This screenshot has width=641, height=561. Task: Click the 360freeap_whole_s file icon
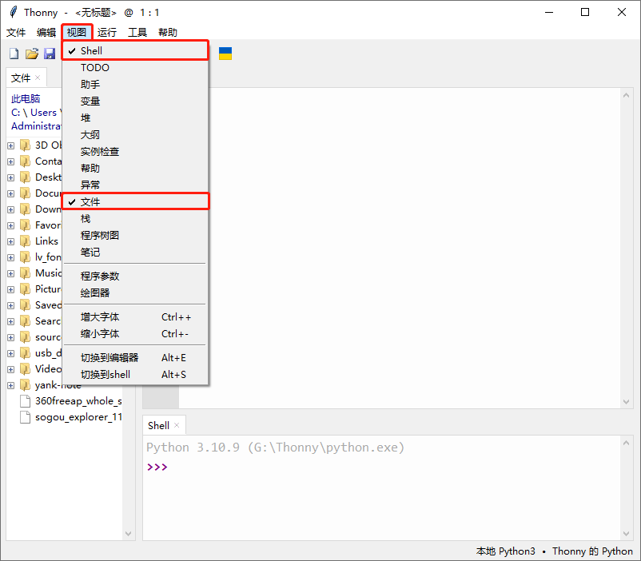coord(25,401)
